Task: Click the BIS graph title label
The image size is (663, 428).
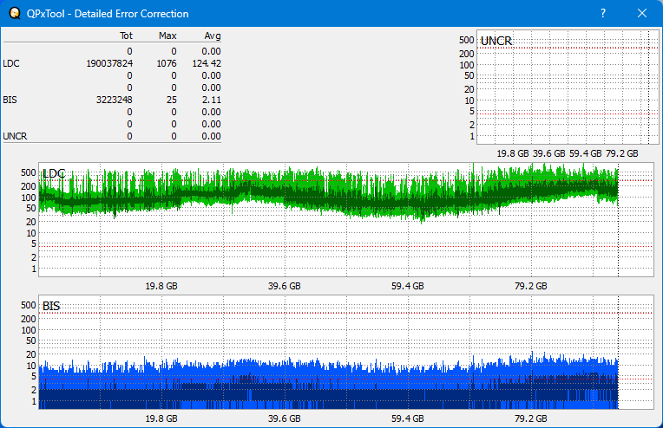Action: tap(51, 306)
